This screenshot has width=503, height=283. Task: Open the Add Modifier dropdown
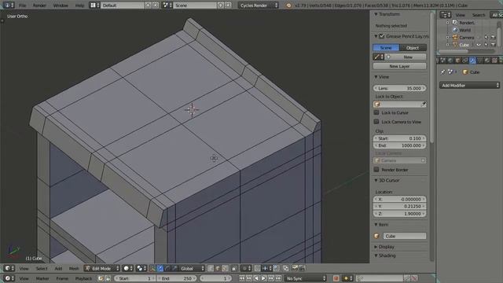pyautogui.click(x=470, y=86)
